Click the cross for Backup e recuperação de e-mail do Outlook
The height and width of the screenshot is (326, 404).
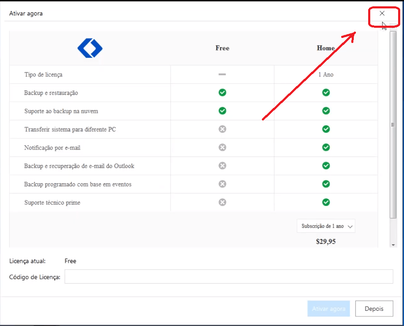pyautogui.click(x=222, y=166)
